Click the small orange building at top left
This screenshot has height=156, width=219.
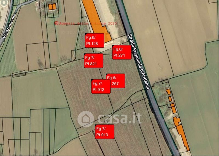click(x=52, y=7)
